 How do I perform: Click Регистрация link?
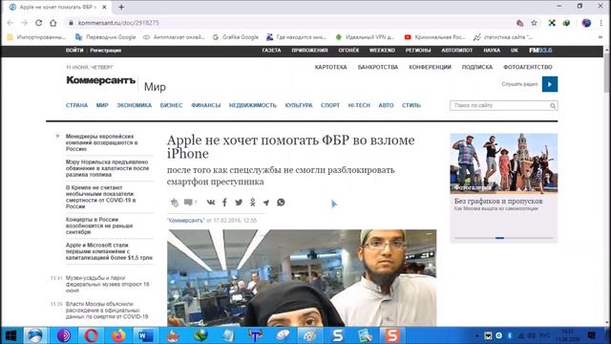click(x=106, y=51)
